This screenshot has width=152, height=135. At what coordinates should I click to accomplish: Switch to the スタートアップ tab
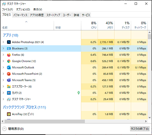pos(53,15)
